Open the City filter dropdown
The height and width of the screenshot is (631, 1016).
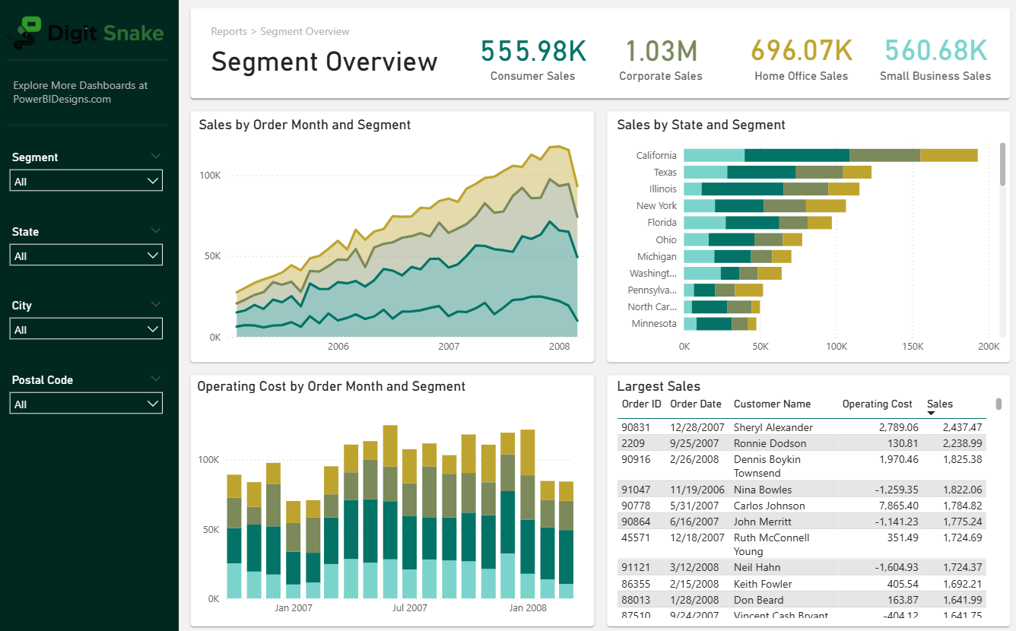[86, 329]
